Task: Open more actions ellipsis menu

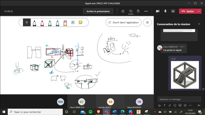Action: [146, 11]
